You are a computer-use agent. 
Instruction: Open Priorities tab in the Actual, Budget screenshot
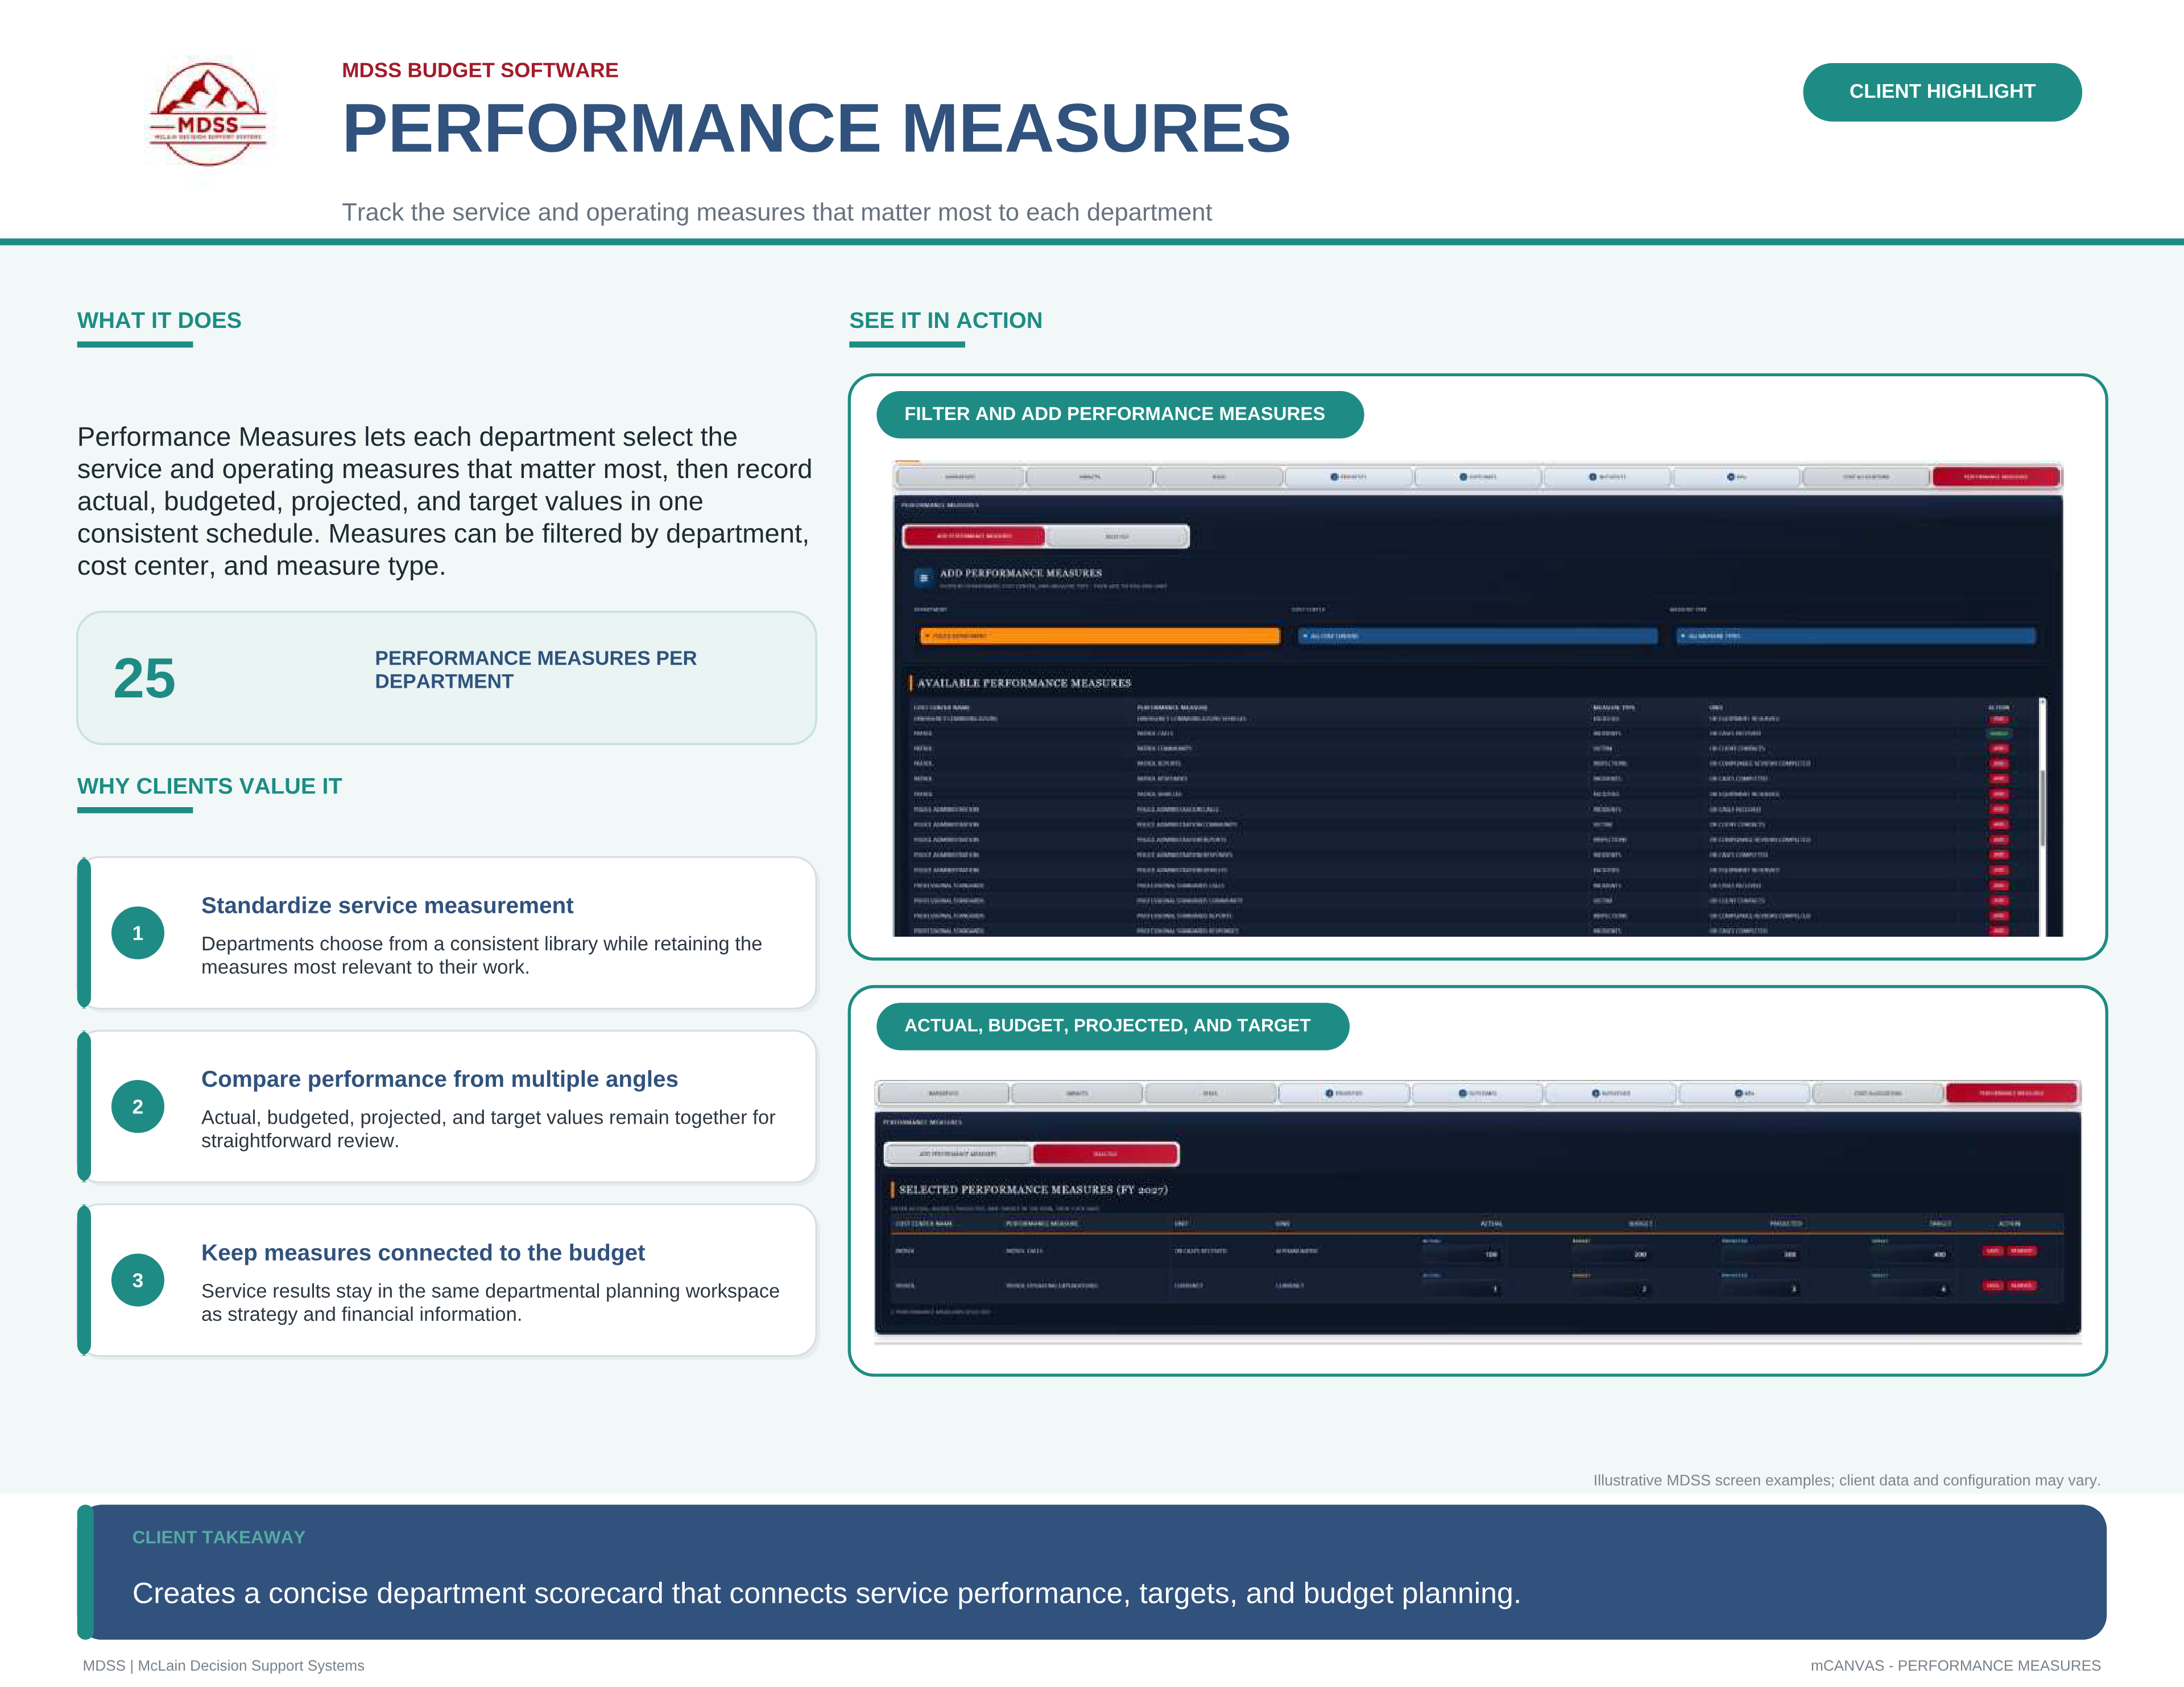[1344, 1094]
